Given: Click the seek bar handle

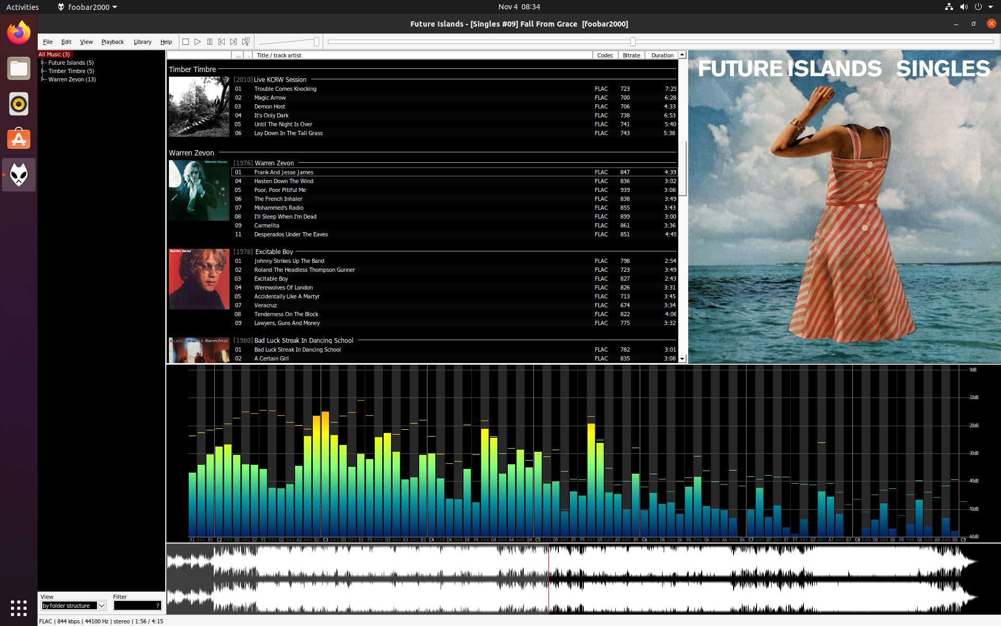Looking at the screenshot, I should 632,42.
